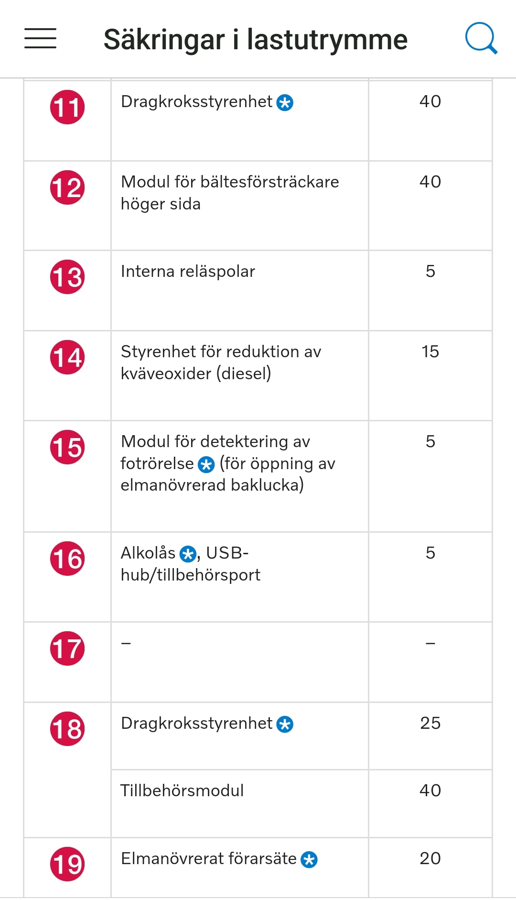The width and height of the screenshot is (516, 900).
Task: Click the Säkringar i lastutrymme page title
Action: tap(256, 39)
